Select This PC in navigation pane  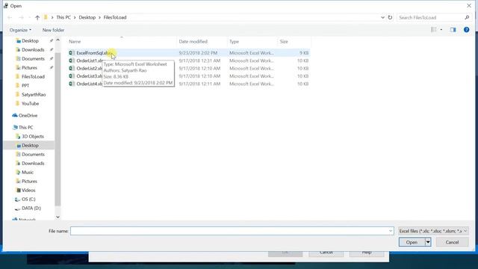(x=25, y=128)
